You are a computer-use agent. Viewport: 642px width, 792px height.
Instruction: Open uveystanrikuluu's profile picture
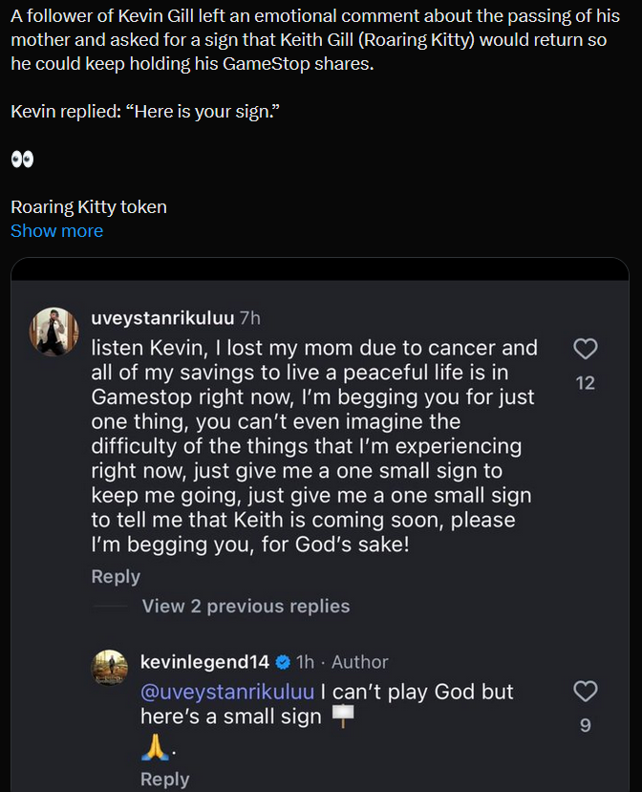(54, 332)
